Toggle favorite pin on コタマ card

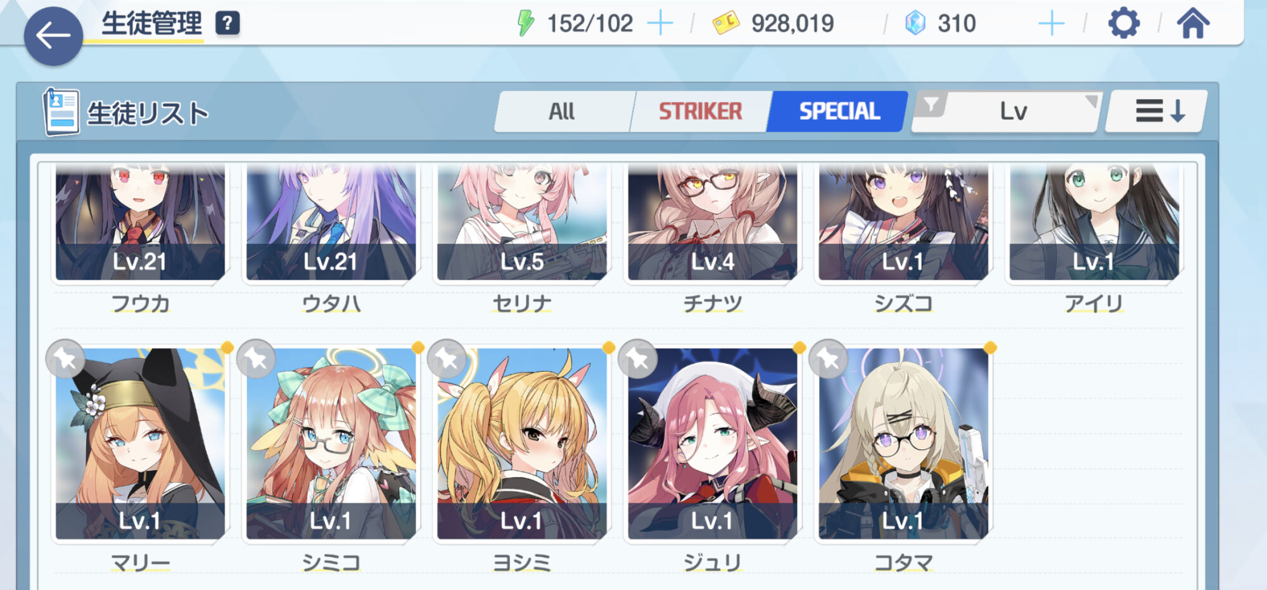click(828, 359)
